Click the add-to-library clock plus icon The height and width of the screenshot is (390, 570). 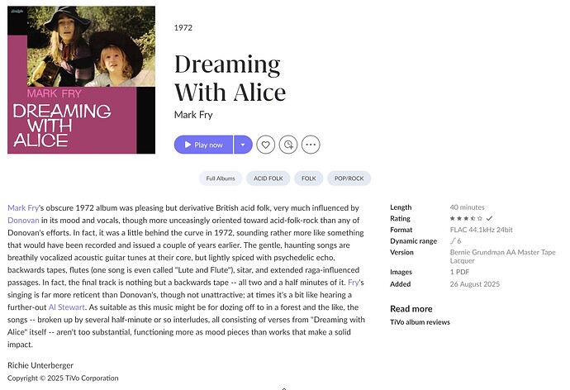pyautogui.click(x=287, y=145)
